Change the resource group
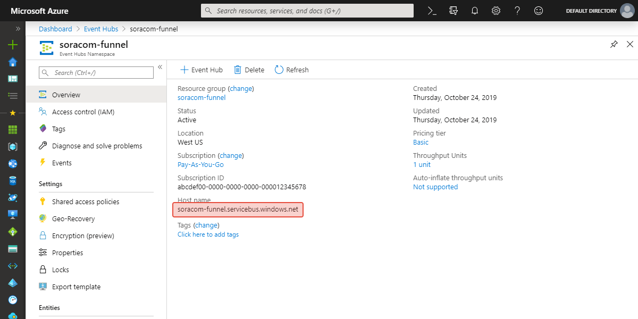Viewport: 638px width, 319px height. pyautogui.click(x=241, y=88)
